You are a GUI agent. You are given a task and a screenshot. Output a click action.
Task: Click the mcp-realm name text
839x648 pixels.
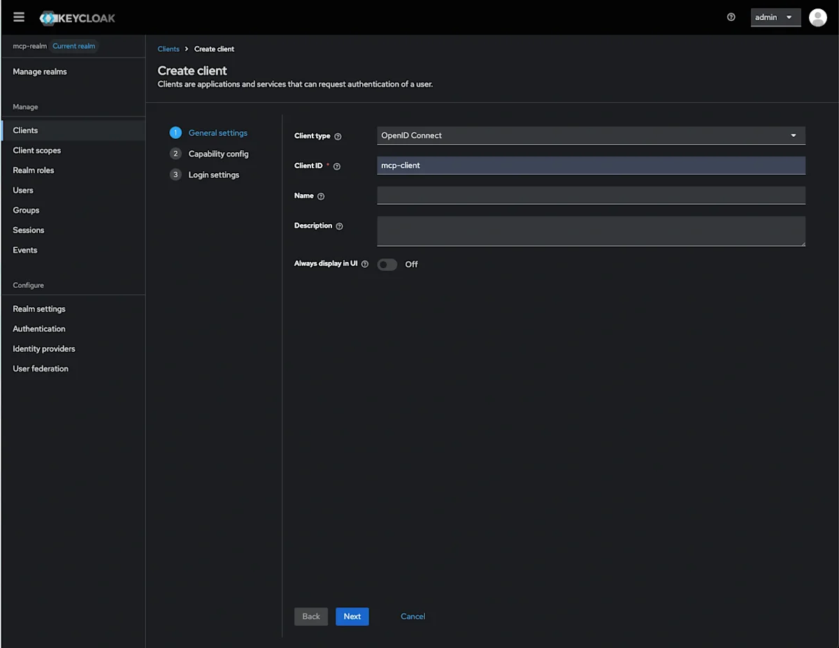point(30,46)
